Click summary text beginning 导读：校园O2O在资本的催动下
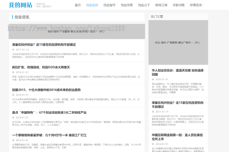229x152 pixels. click(x=76, y=78)
